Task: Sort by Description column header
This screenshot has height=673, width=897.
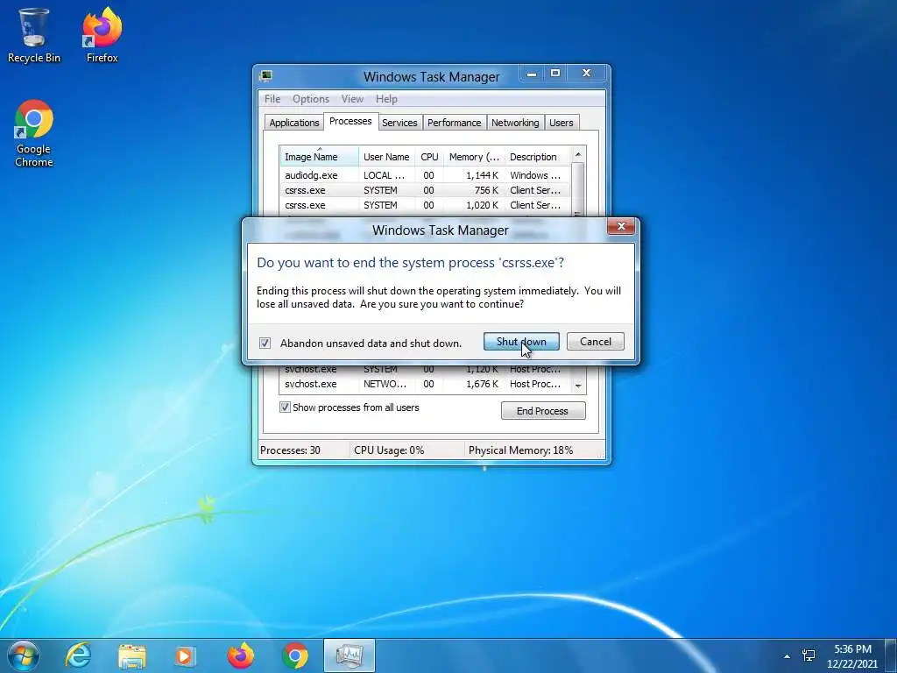Action: 537,156
